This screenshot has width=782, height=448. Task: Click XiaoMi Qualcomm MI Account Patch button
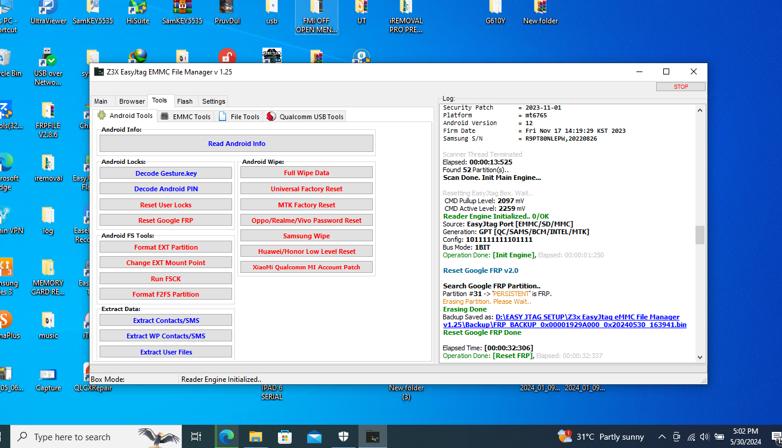307,267
